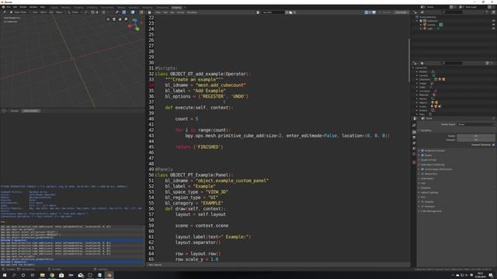The width and height of the screenshot is (497, 279).
Task: Expand the Camera item in outliner
Action: tap(421, 25)
